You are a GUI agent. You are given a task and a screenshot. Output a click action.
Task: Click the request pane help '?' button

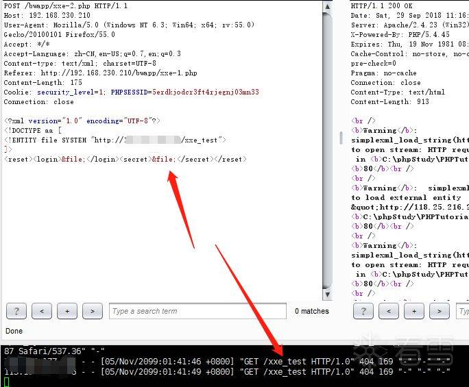[x=16, y=311]
